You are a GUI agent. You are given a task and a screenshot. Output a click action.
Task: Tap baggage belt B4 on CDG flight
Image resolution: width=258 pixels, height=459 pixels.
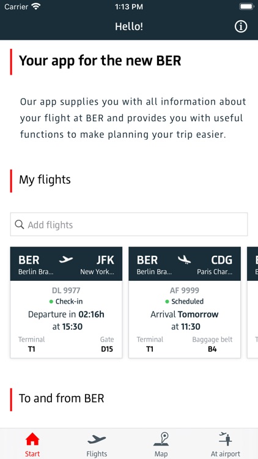[212, 349]
